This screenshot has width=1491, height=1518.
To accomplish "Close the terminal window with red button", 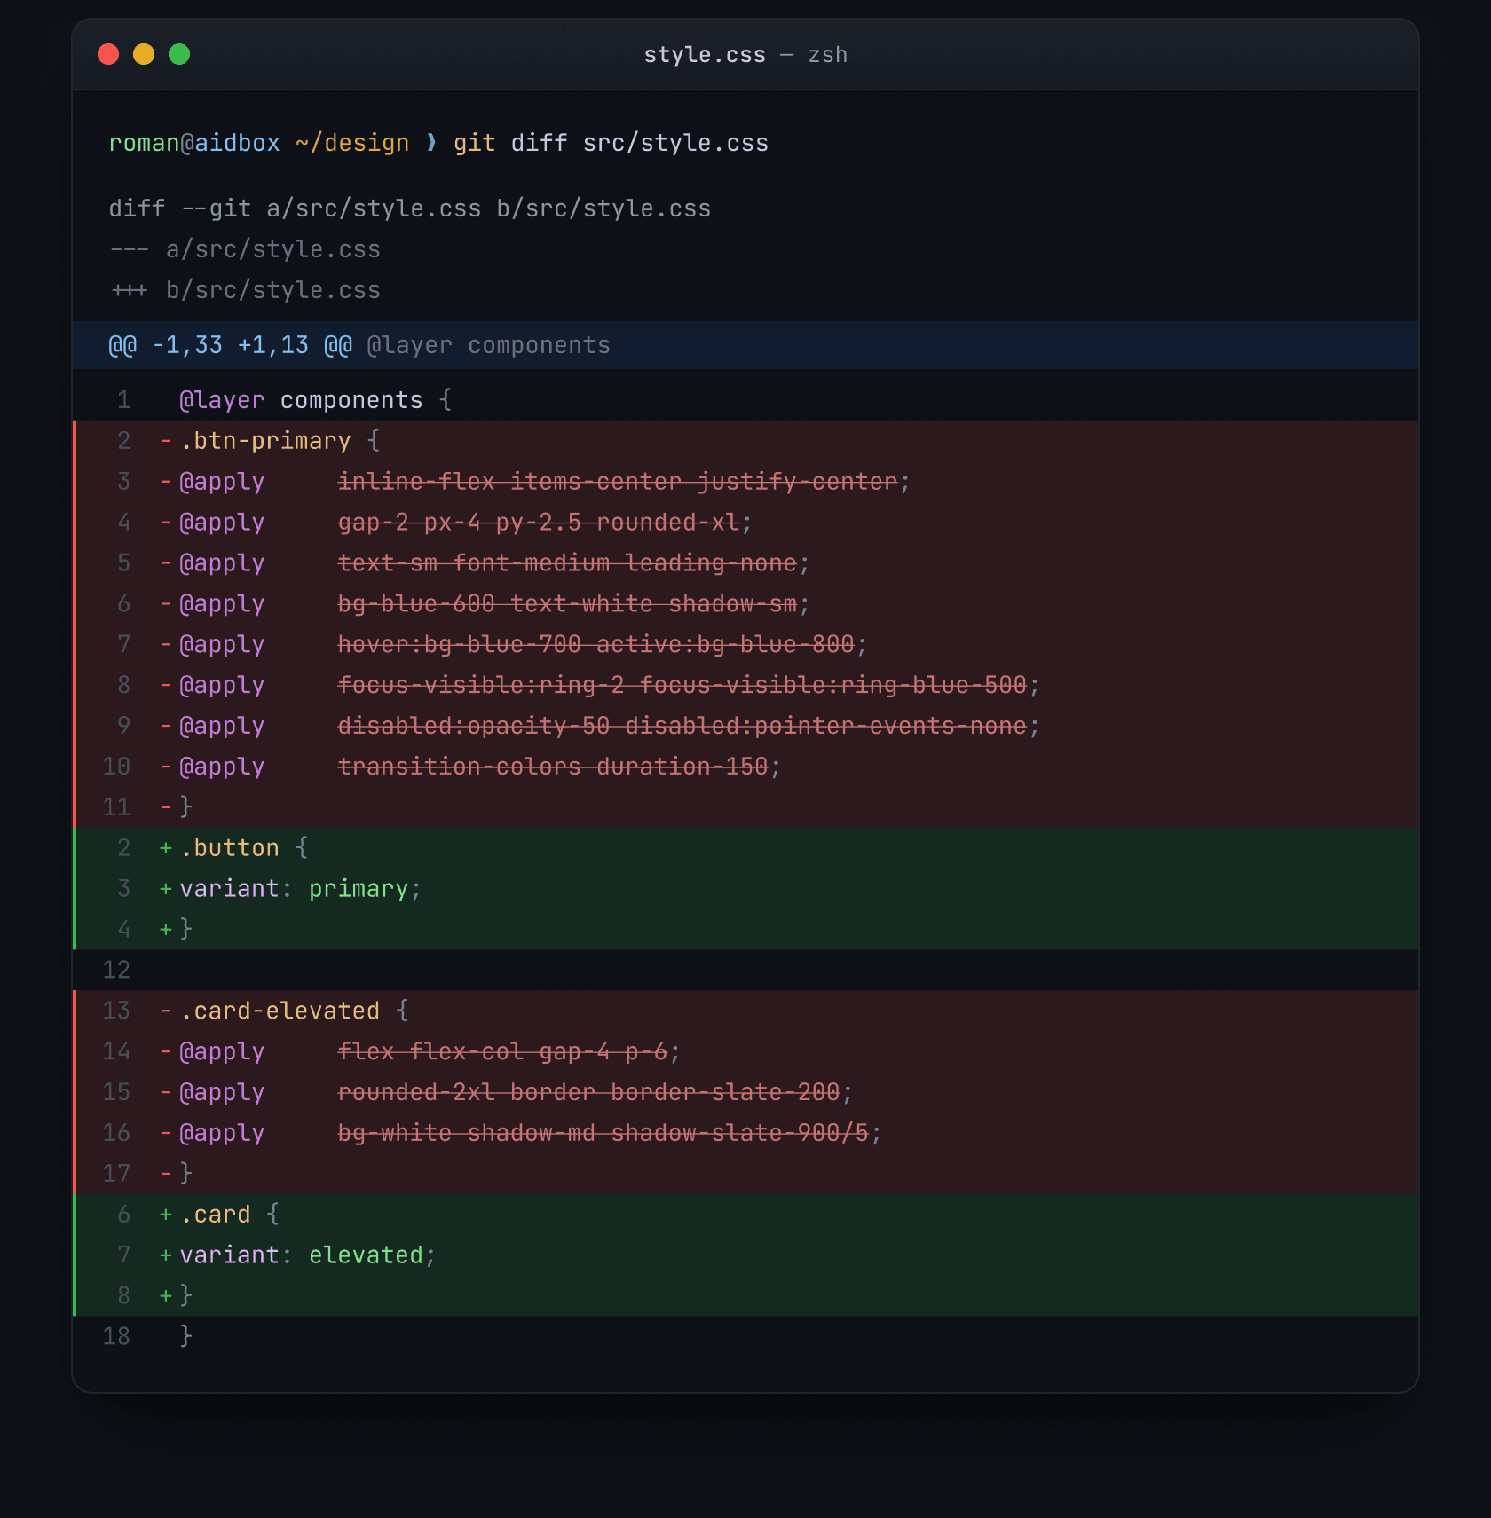I will tap(108, 54).
